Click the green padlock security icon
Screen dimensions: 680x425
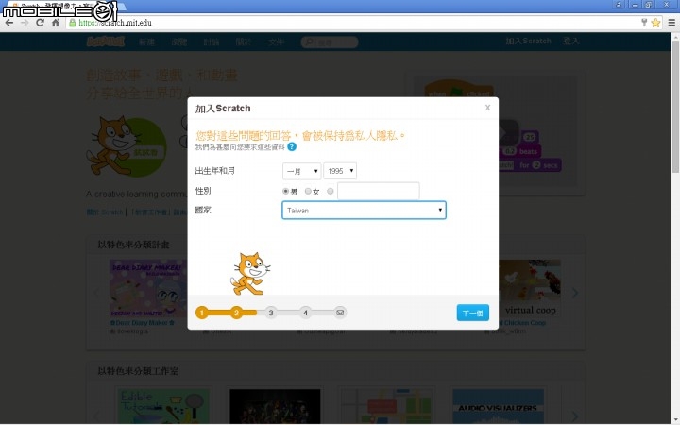(73, 23)
